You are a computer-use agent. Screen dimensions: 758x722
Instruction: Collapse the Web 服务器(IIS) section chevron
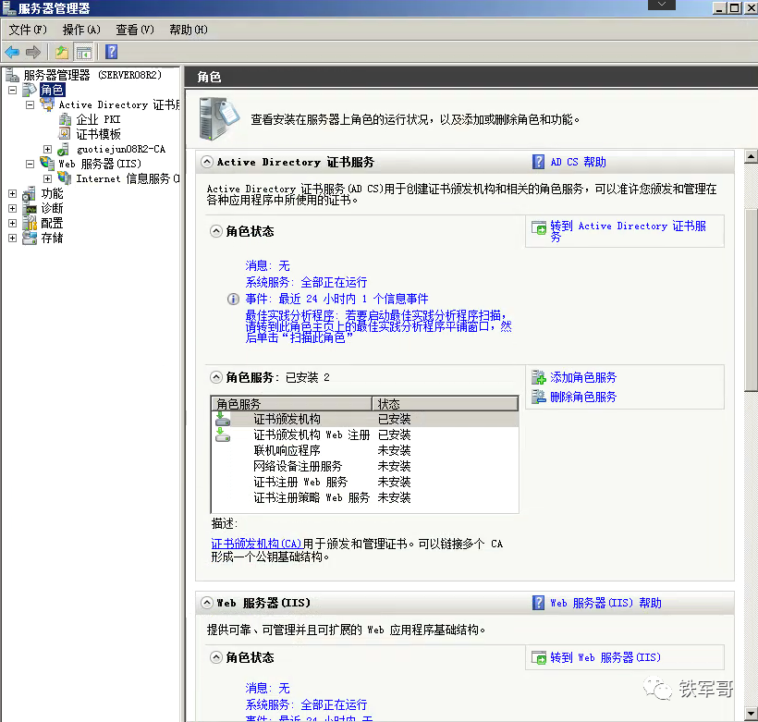207,603
